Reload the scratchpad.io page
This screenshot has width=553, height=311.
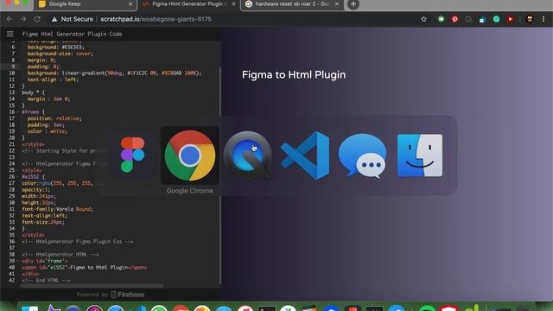(37, 19)
